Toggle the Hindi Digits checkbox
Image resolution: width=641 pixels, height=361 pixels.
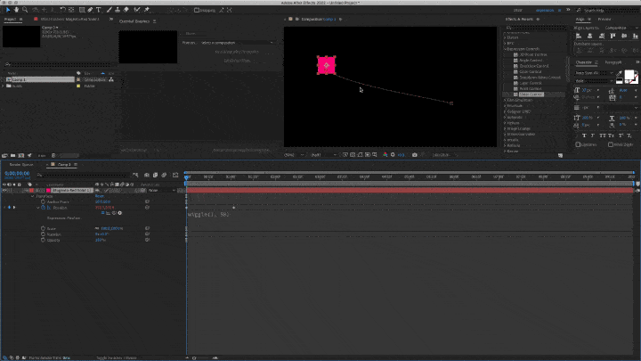pyautogui.click(x=611, y=144)
